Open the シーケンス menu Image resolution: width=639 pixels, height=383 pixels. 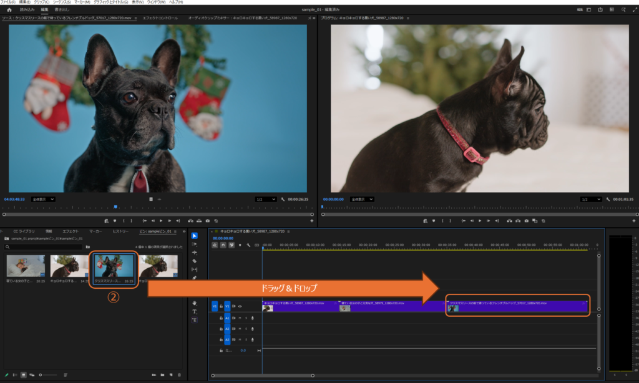coord(61,2)
